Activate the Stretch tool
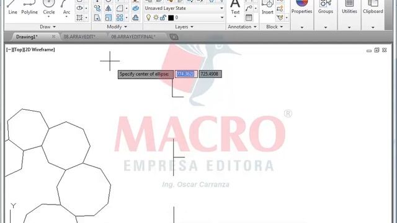This screenshot has height=223, width=397. [x=97, y=18]
